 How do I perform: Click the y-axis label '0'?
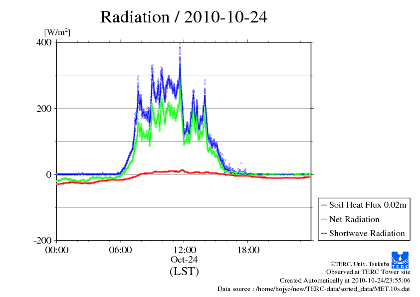tap(49, 175)
